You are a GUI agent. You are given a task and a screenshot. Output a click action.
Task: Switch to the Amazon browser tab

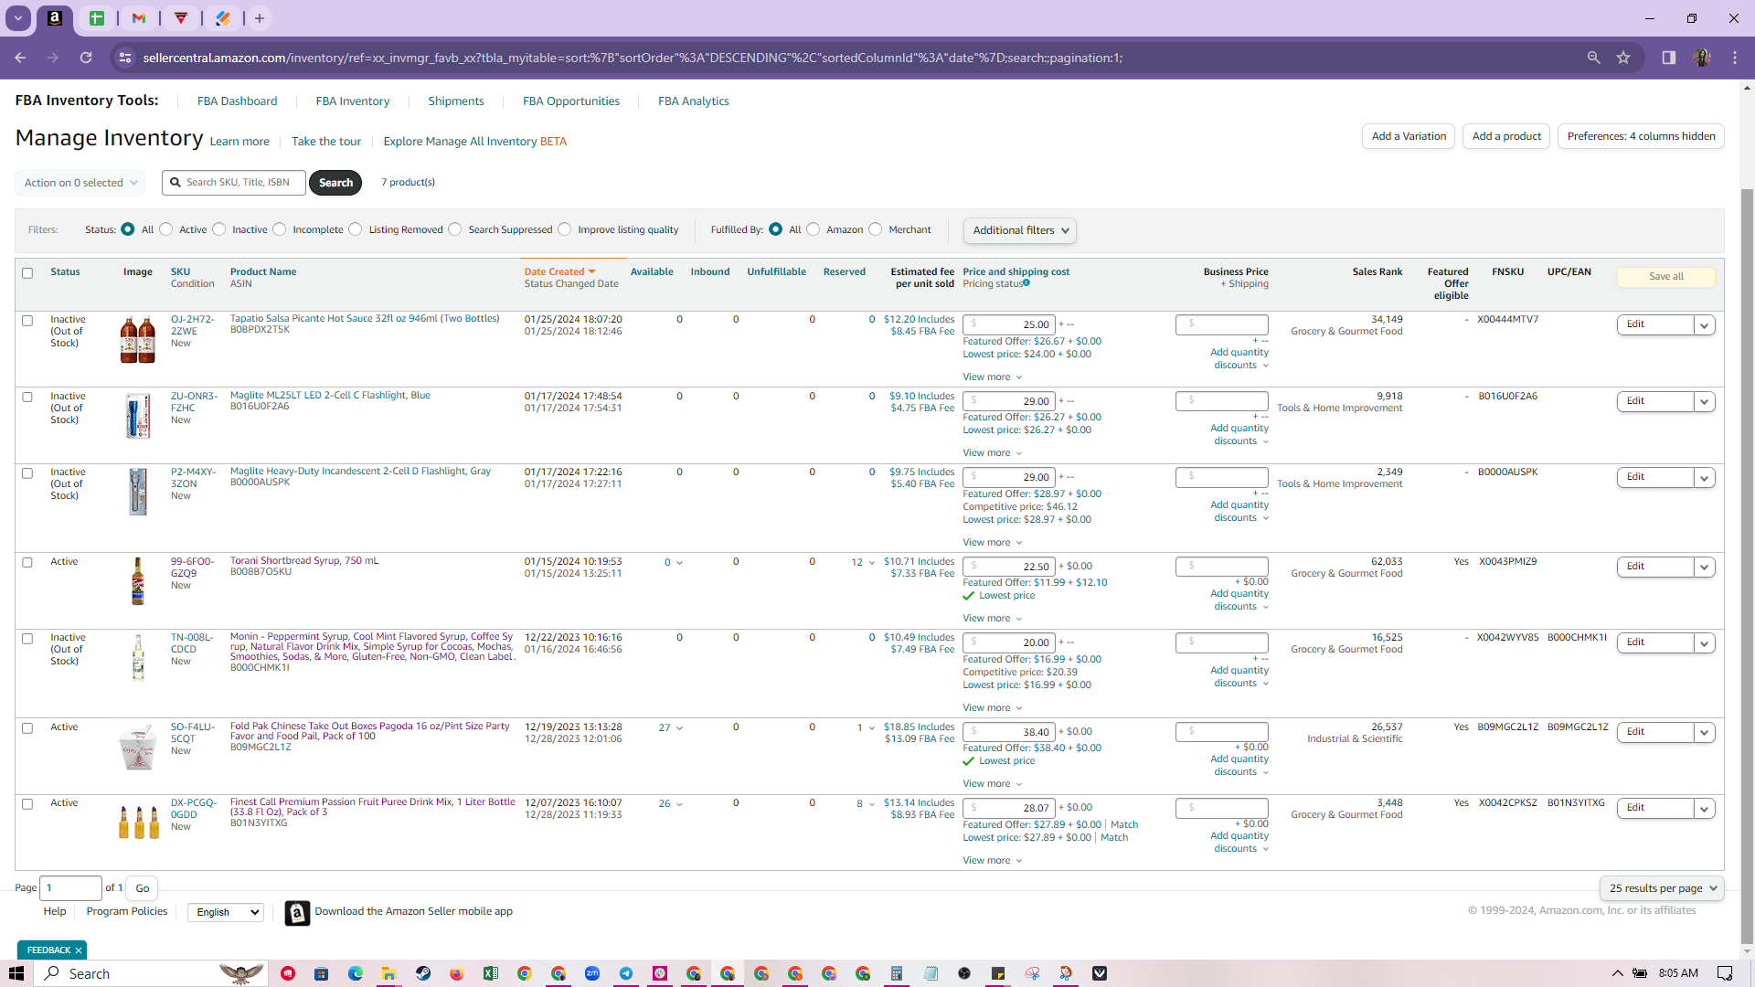point(55,18)
